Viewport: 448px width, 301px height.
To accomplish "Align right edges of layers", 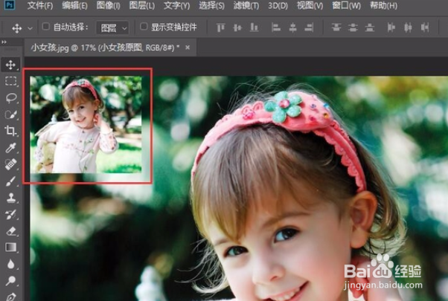I will point(309,27).
